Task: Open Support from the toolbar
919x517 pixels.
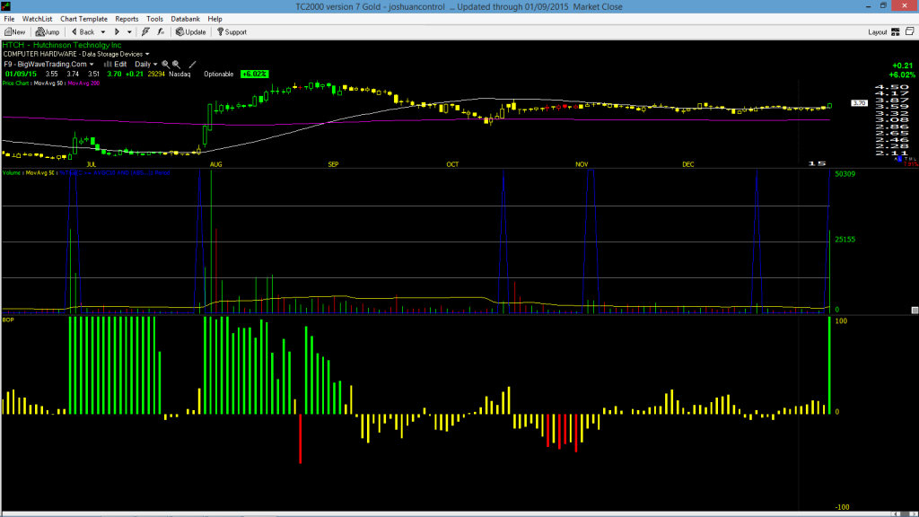Action: (x=232, y=32)
